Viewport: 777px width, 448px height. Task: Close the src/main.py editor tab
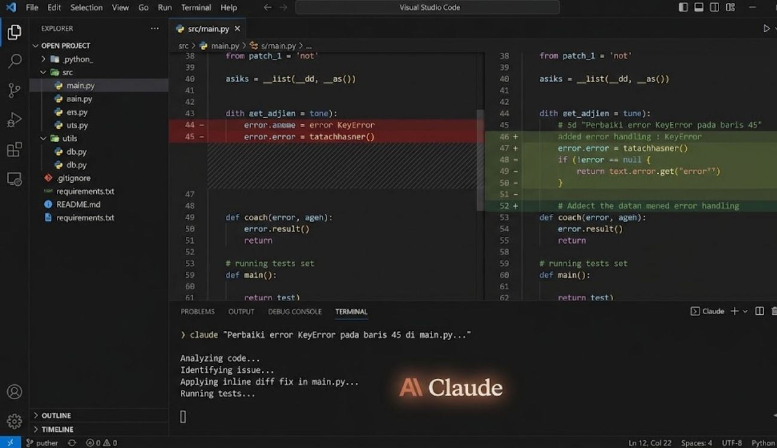point(237,29)
